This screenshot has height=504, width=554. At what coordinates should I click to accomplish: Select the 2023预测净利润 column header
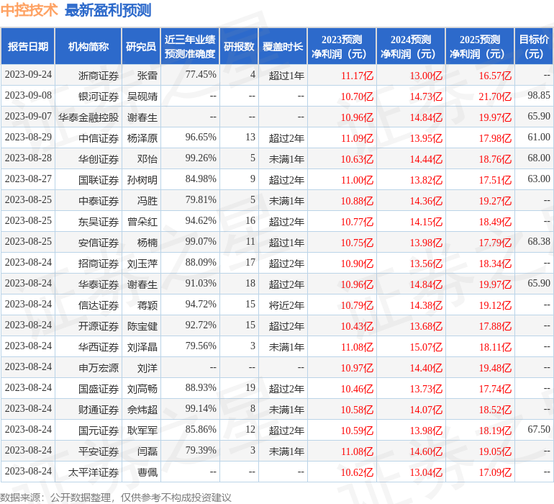(342, 46)
